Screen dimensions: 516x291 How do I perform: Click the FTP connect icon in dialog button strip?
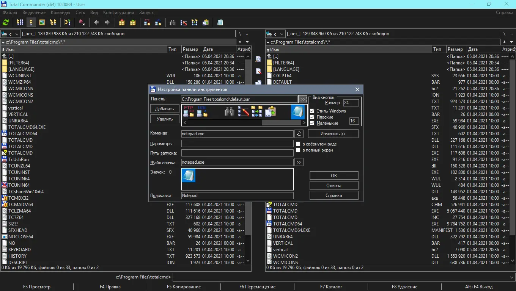pos(189,111)
